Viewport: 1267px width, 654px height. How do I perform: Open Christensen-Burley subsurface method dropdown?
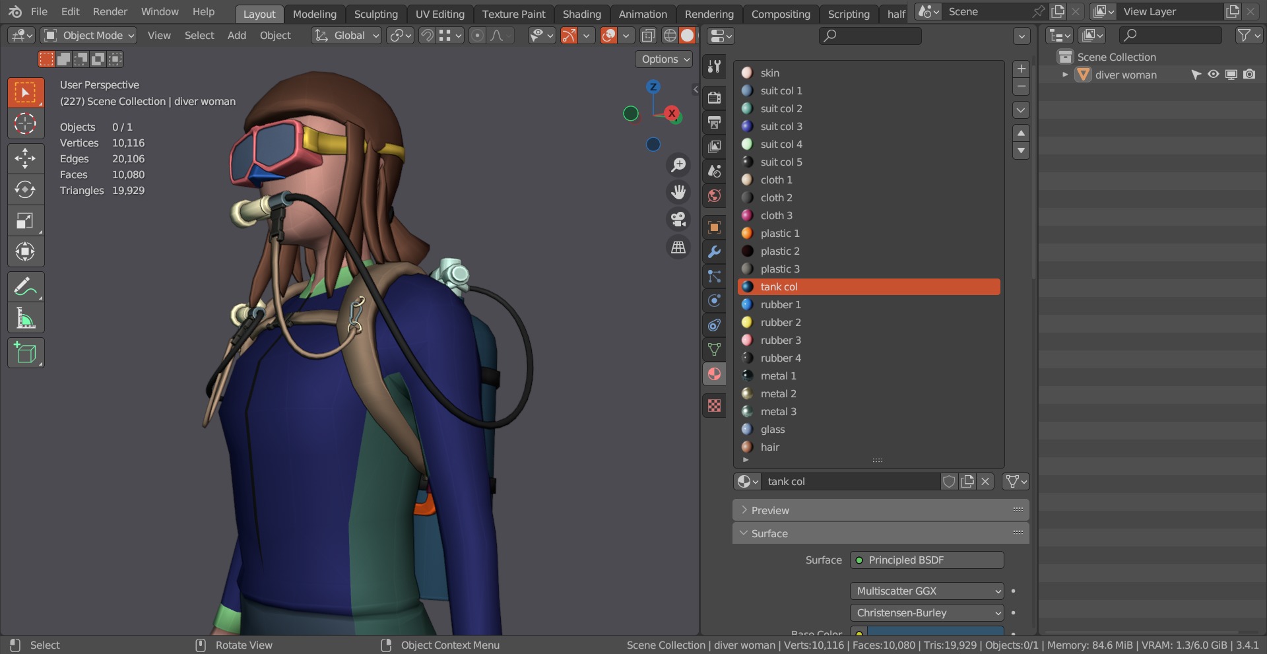click(926, 612)
